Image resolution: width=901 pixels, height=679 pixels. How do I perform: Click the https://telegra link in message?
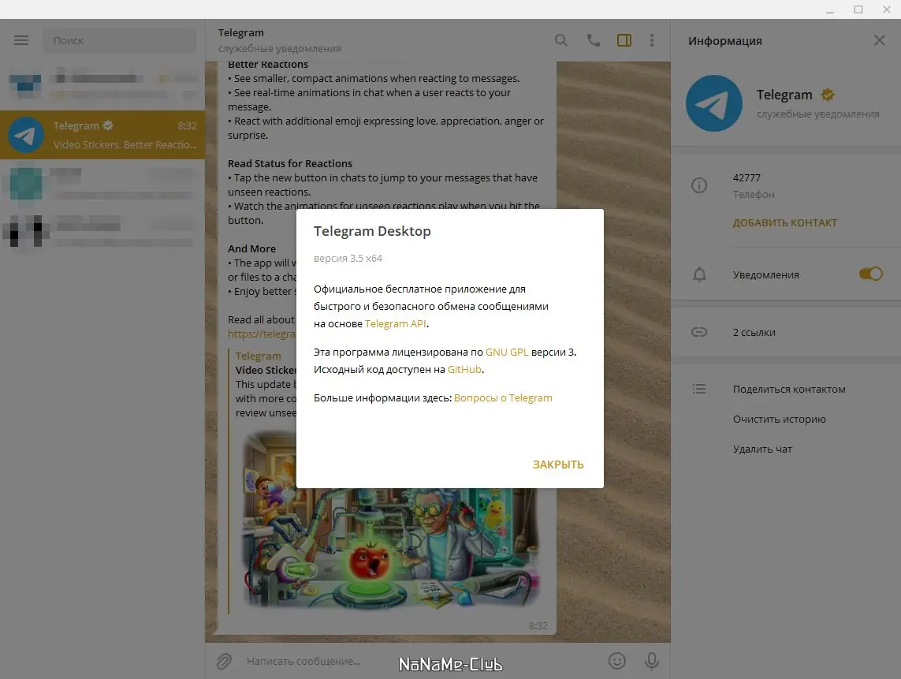[262, 334]
